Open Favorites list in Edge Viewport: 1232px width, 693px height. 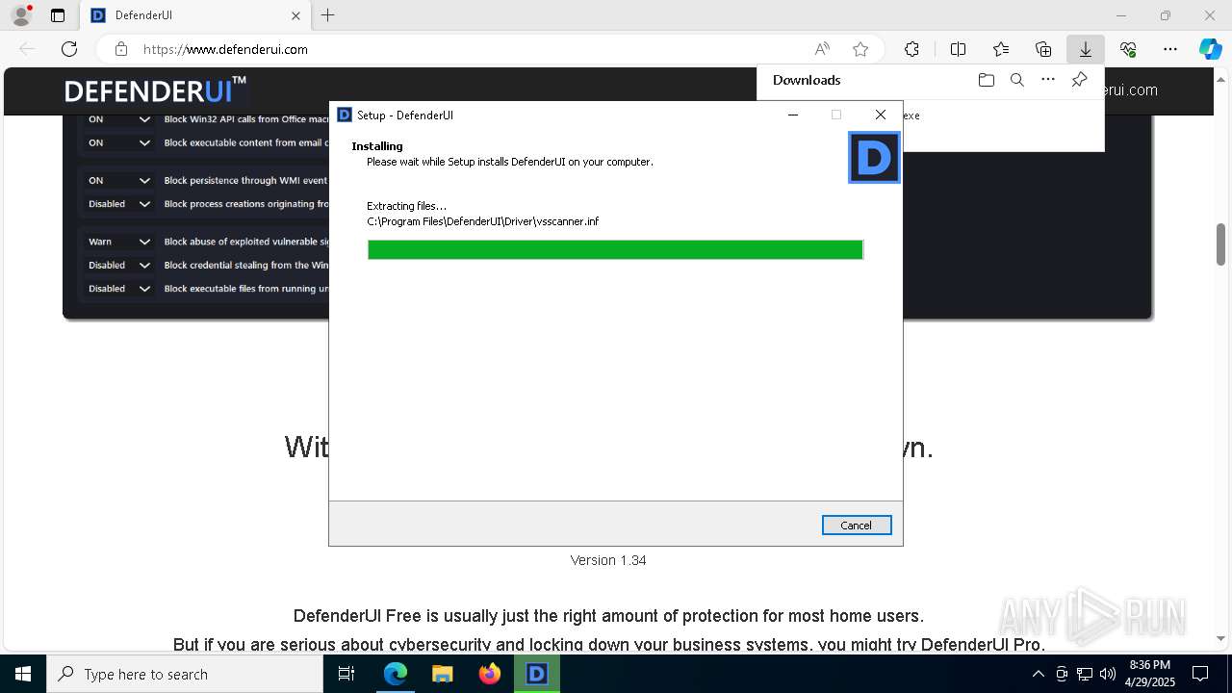1001,49
